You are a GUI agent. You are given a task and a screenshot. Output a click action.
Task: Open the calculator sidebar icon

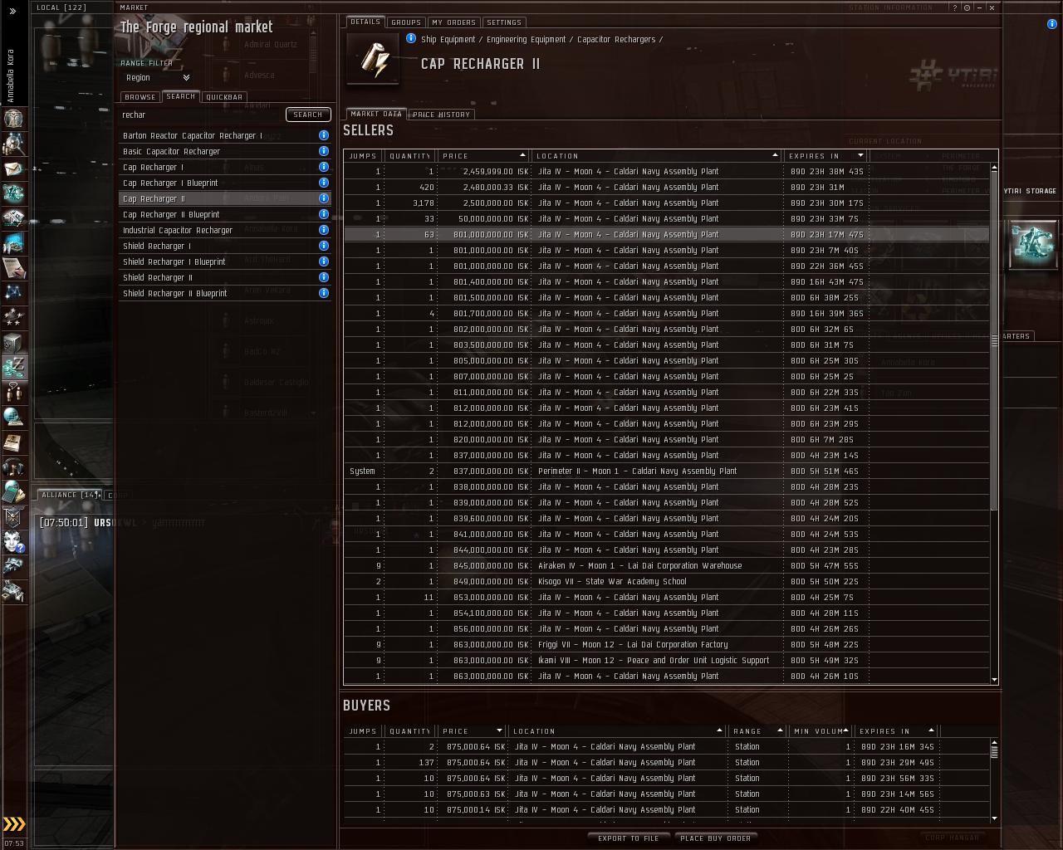(14, 492)
